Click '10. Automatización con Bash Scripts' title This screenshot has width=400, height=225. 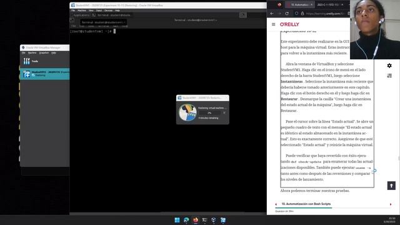pos(306,204)
